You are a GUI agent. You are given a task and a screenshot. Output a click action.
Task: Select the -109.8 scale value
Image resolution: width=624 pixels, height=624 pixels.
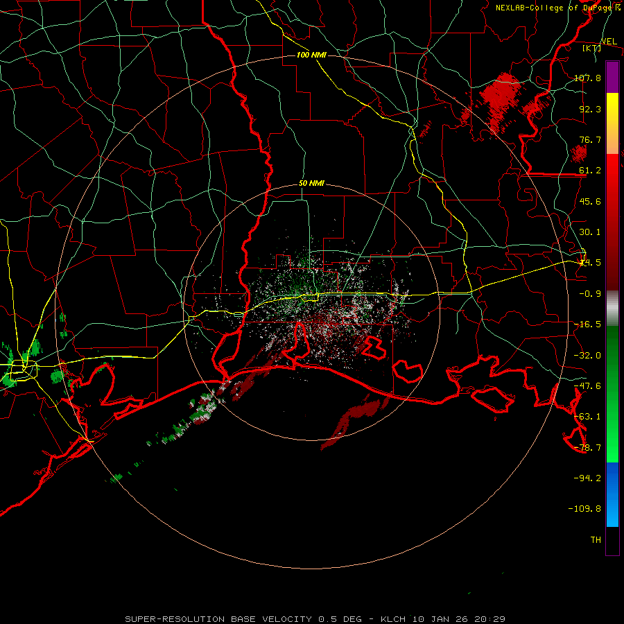tap(584, 509)
